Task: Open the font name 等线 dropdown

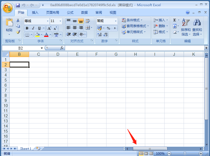Action: (x=48, y=21)
